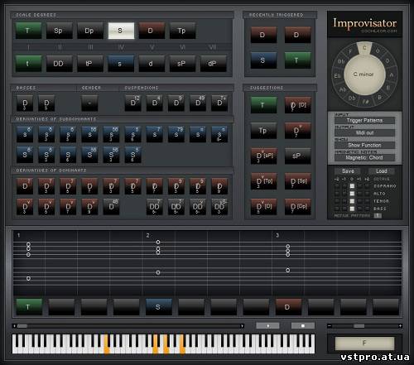
Task: Open the Magnetic: Chord dropdown
Action: (x=364, y=157)
